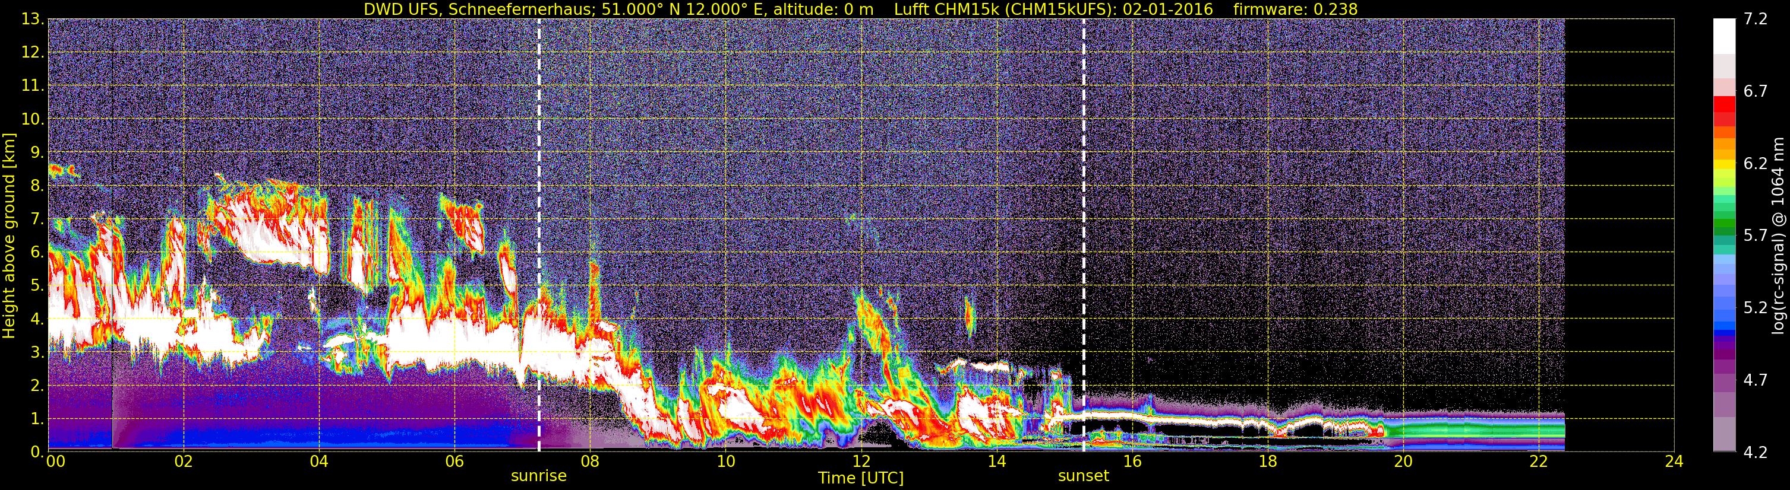Click the height axis tick '10.'
Screen dimensions: 1790x490
click(x=32, y=119)
